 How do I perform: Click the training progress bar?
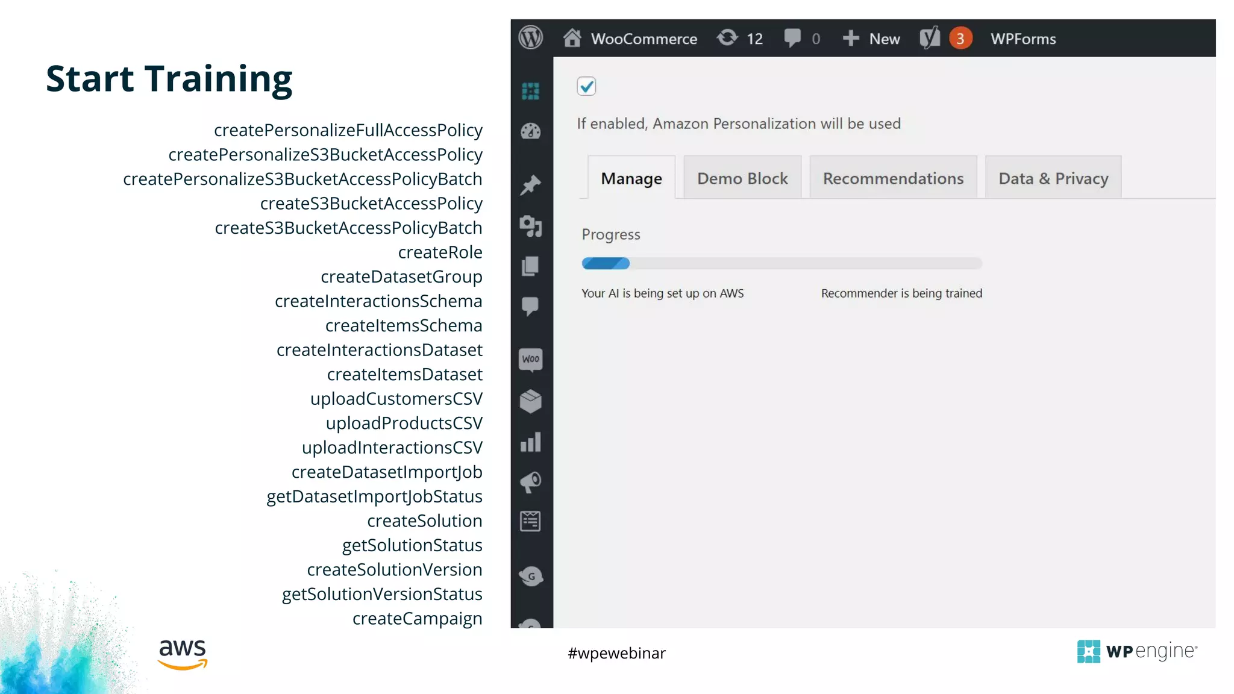coord(781,263)
